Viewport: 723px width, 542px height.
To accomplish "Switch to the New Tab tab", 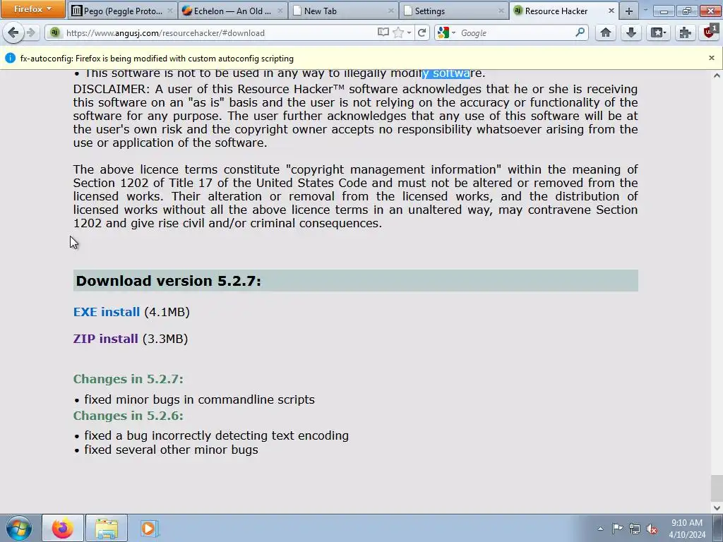I will click(343, 11).
